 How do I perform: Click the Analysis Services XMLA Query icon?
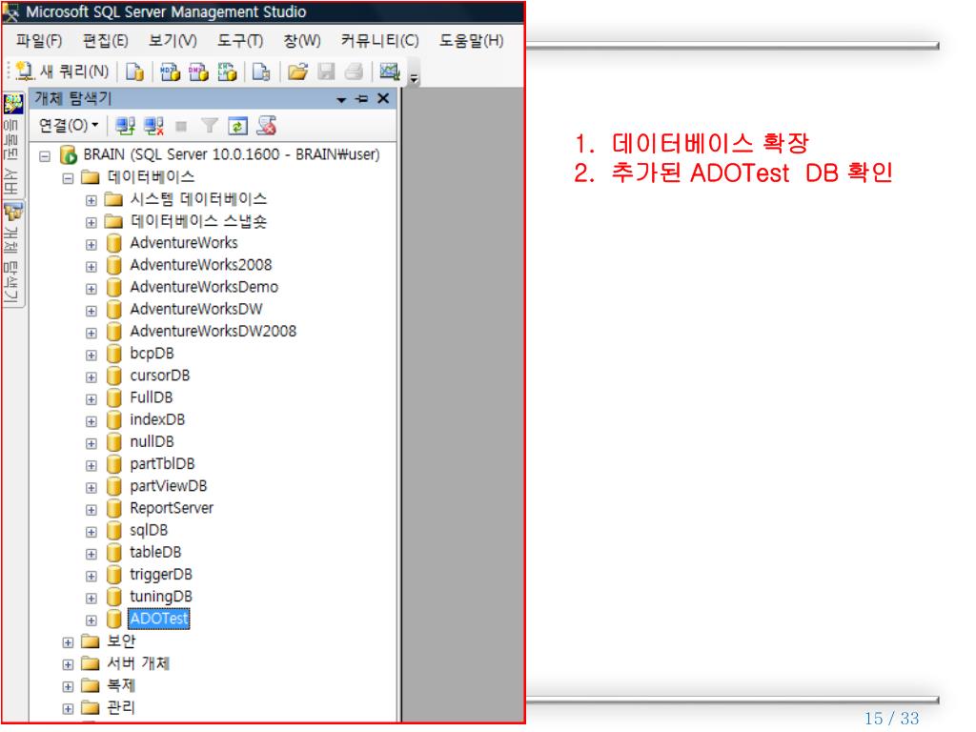[227, 71]
